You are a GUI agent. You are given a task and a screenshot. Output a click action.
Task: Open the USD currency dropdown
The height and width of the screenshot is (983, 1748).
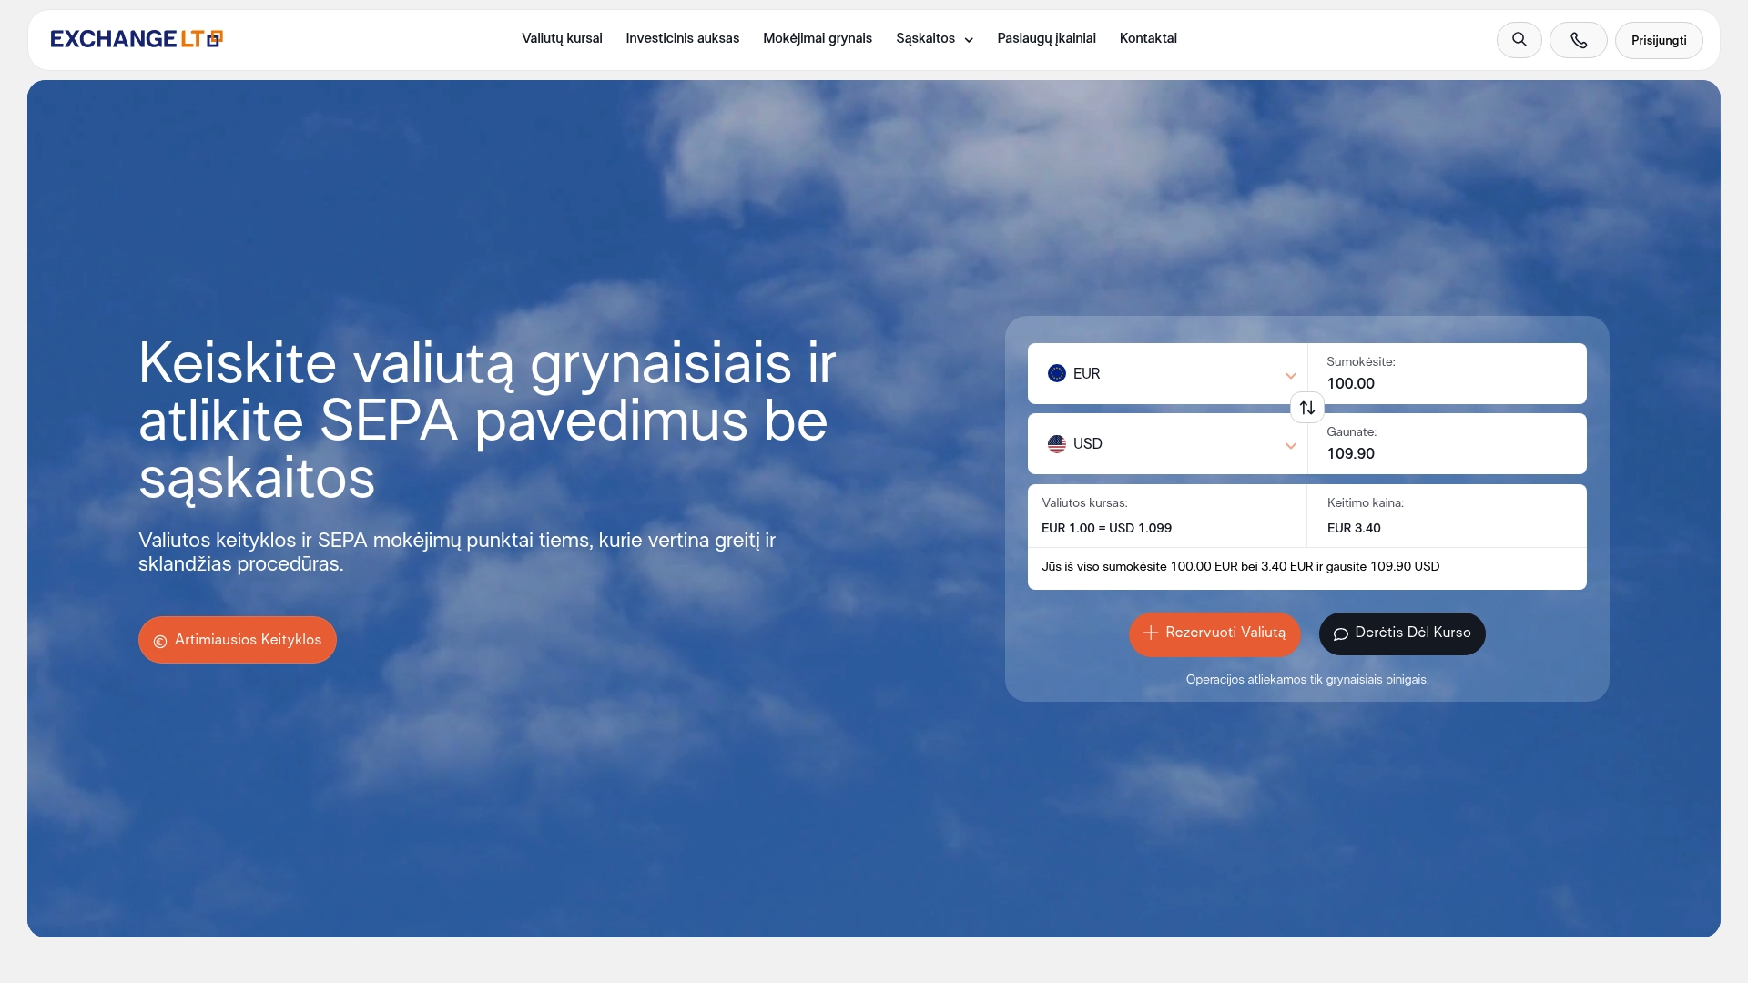click(1167, 443)
